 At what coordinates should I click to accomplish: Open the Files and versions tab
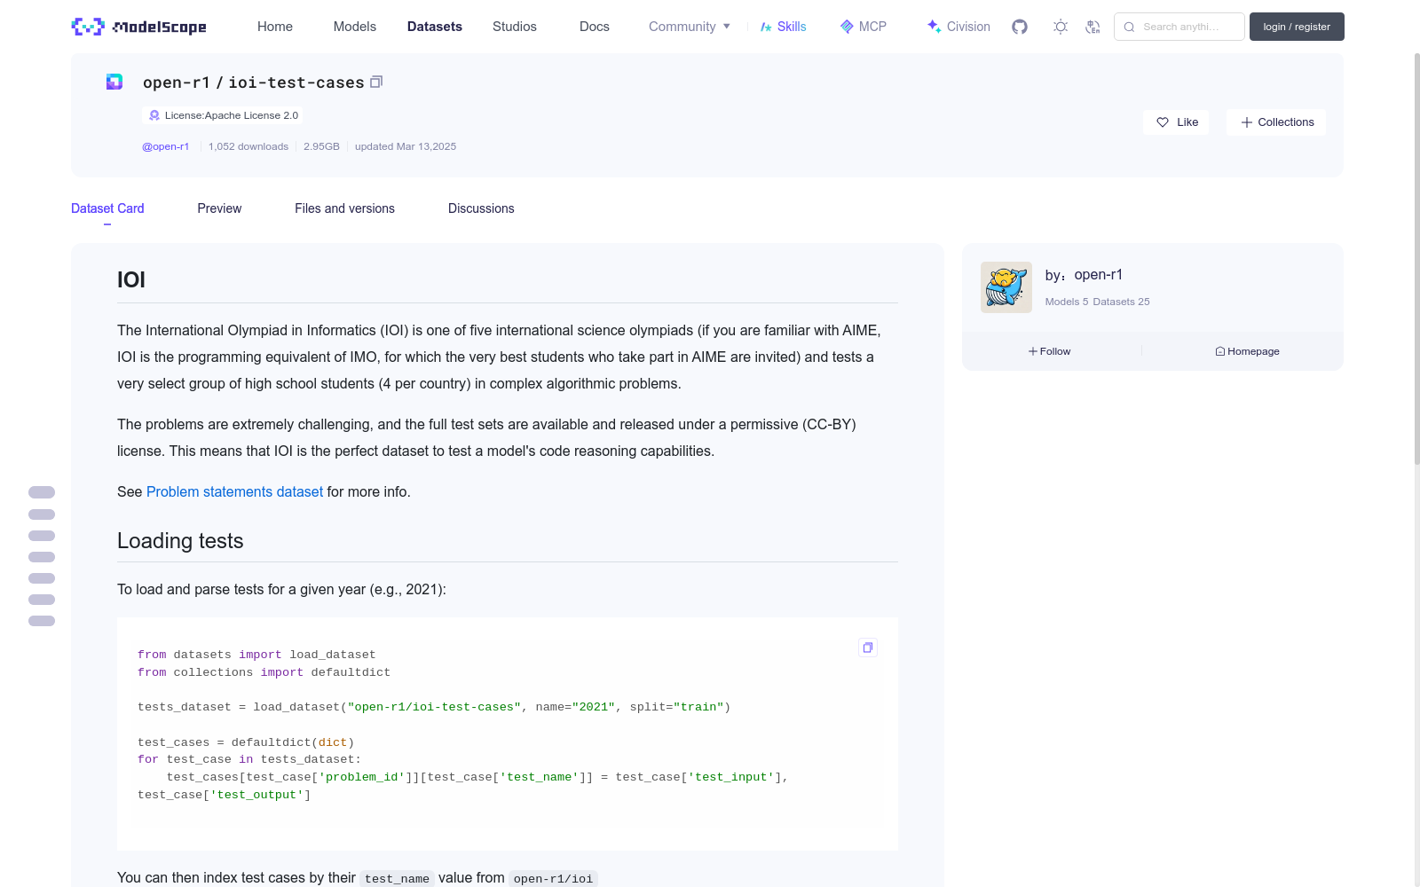(x=344, y=208)
